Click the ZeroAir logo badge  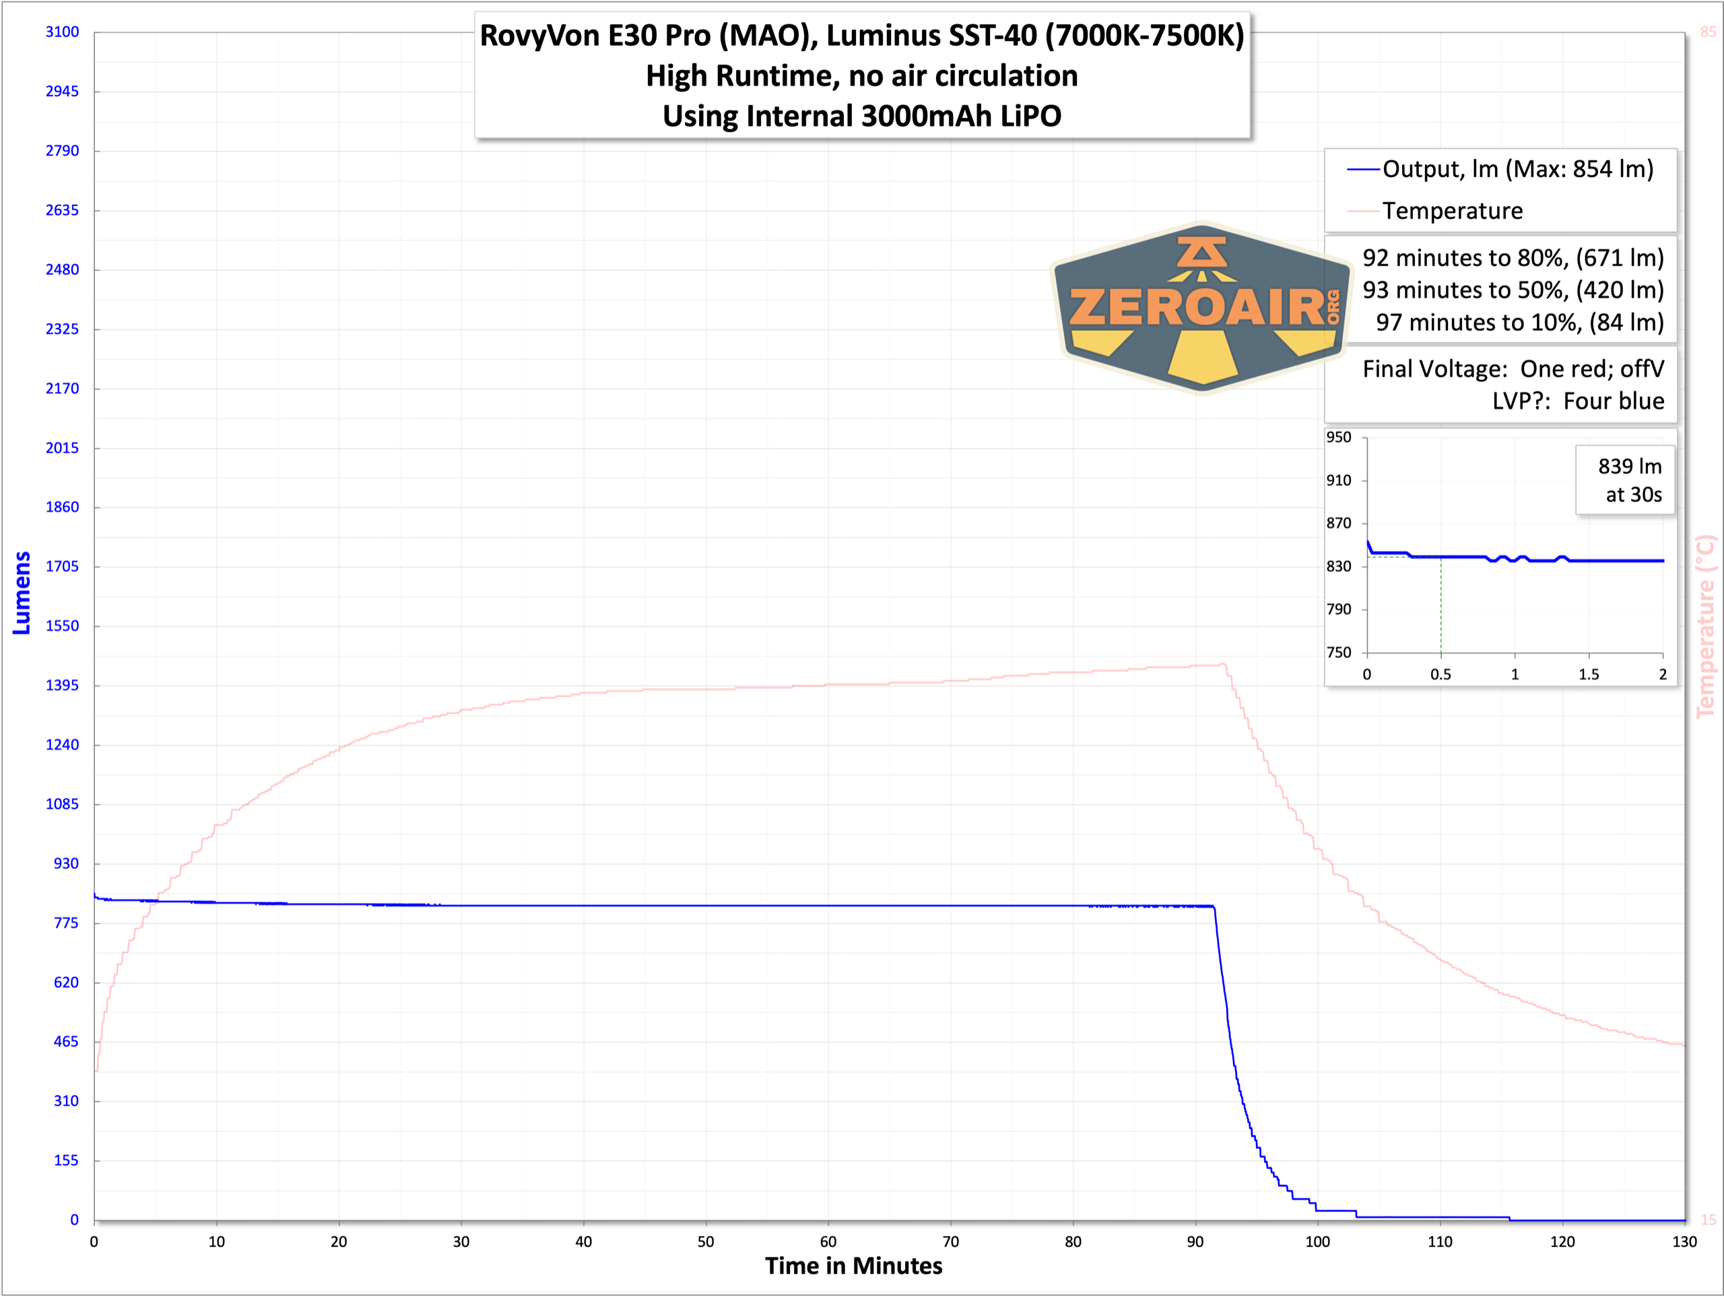tap(1201, 308)
